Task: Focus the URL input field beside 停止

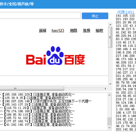Action: coord(40,15)
